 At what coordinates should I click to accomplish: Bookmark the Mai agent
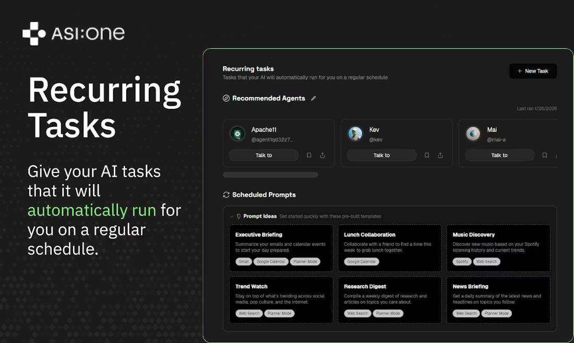[545, 155]
